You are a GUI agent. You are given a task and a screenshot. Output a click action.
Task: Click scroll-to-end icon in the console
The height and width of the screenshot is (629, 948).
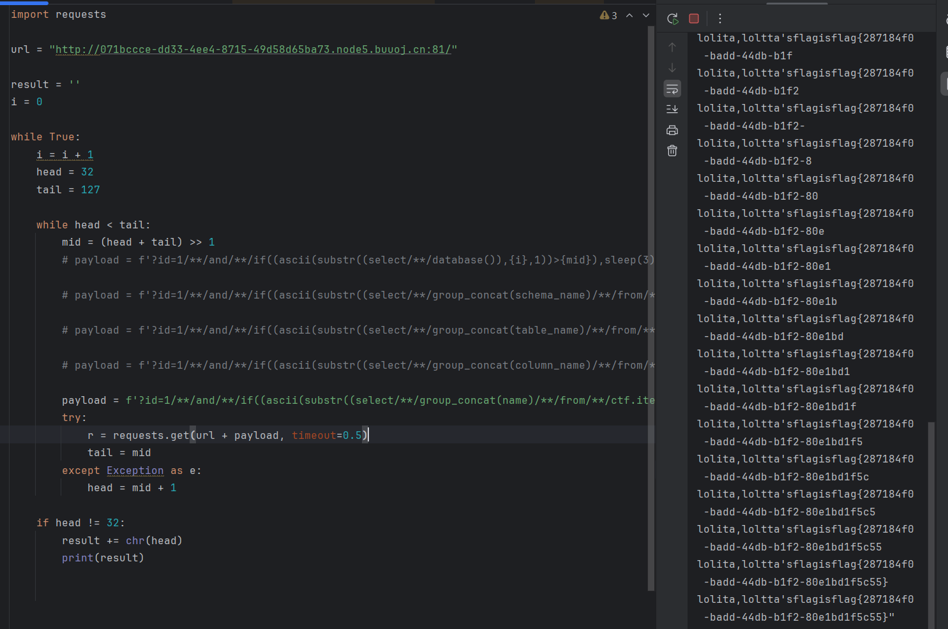tap(672, 109)
